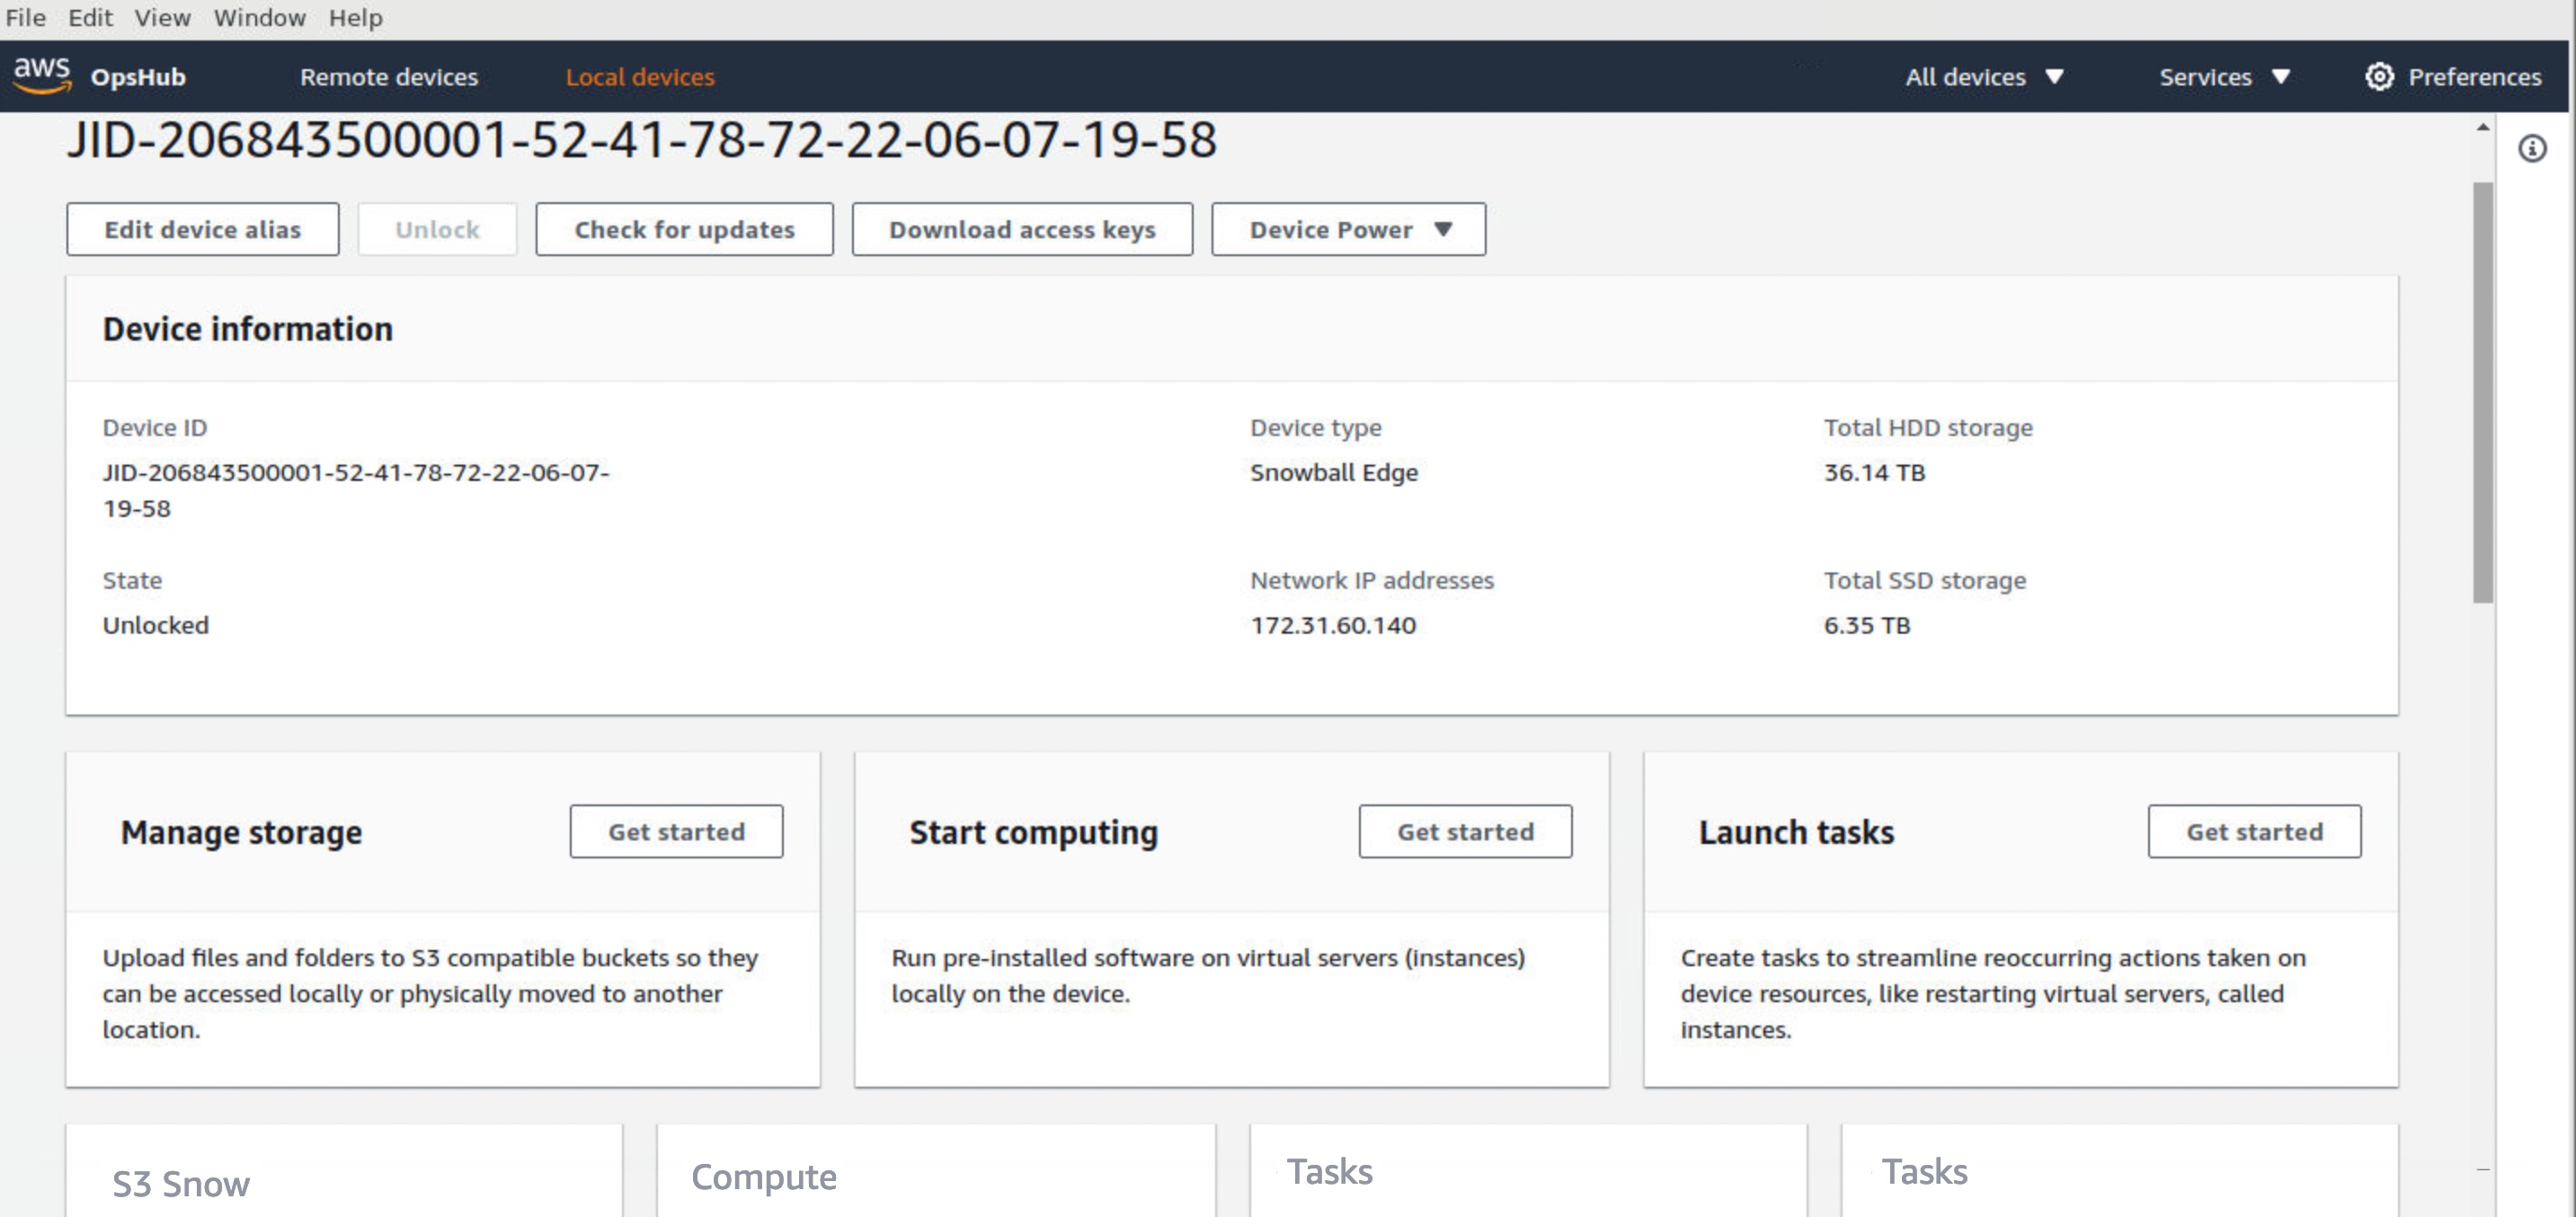Click the Device type label
This screenshot has height=1217, width=2576.
coord(1315,427)
